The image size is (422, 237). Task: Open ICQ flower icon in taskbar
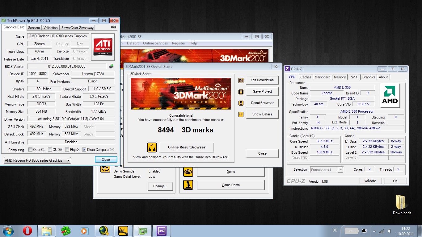(65, 231)
